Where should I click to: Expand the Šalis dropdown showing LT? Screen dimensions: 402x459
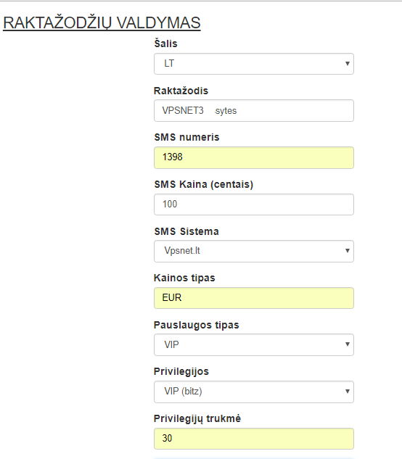tap(254, 64)
